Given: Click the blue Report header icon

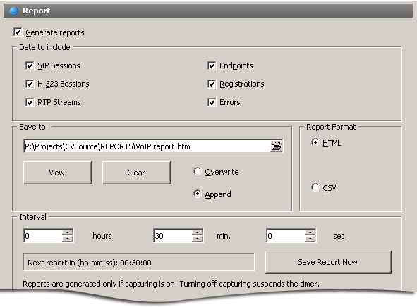Looking at the screenshot, I should click(x=14, y=11).
